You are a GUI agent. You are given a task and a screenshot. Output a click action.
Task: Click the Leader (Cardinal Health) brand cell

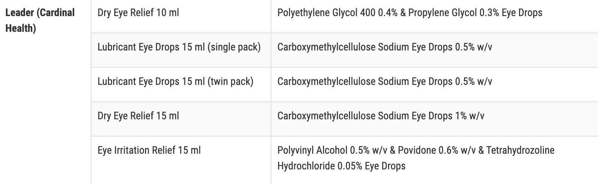point(45,92)
